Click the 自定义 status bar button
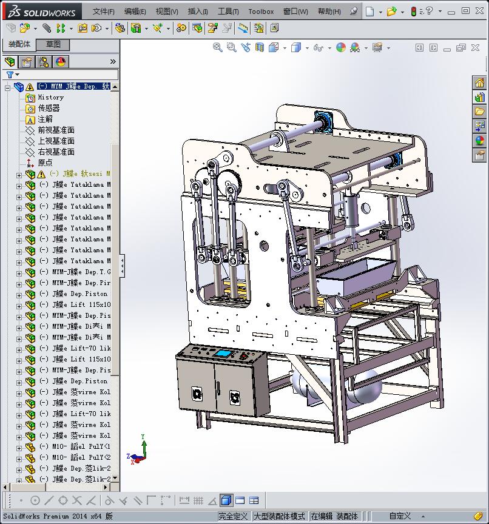The image size is (489, 524). pyautogui.click(x=400, y=516)
